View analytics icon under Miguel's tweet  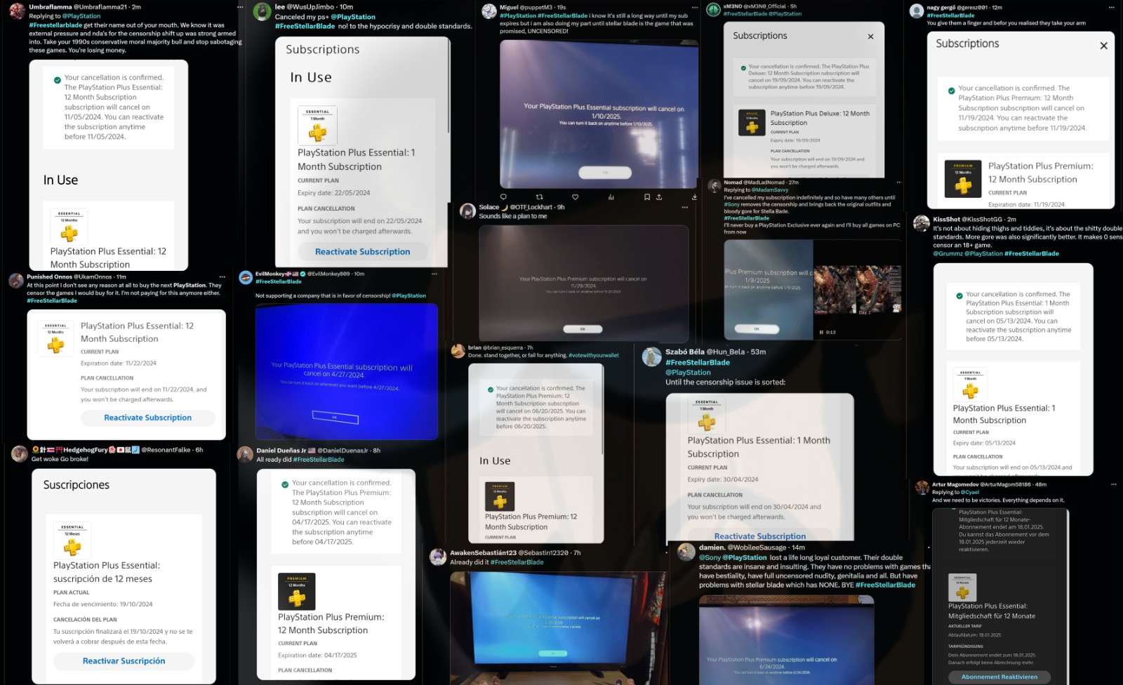tap(611, 197)
